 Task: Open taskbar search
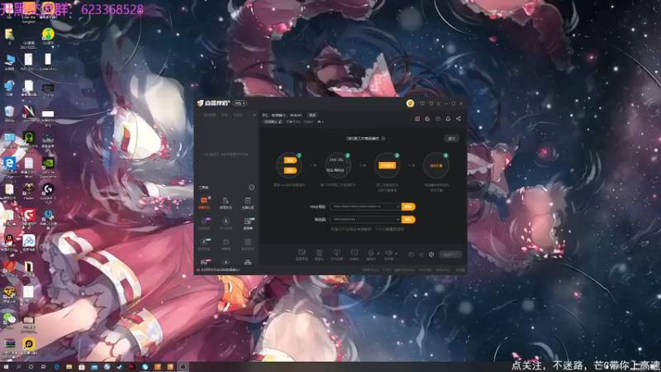pyautogui.click(x=18, y=367)
